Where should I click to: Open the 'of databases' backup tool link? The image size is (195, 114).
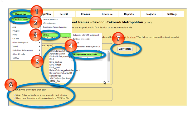pyautogui.click(x=130, y=37)
